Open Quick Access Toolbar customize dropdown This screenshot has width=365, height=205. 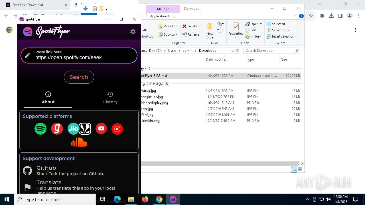point(106,9)
